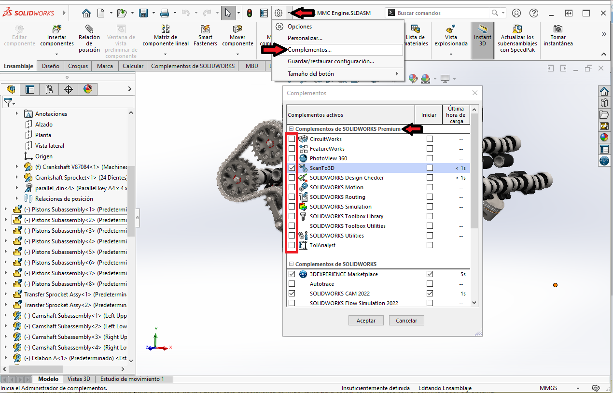Select Opciones from the dropdown menu

click(338, 27)
